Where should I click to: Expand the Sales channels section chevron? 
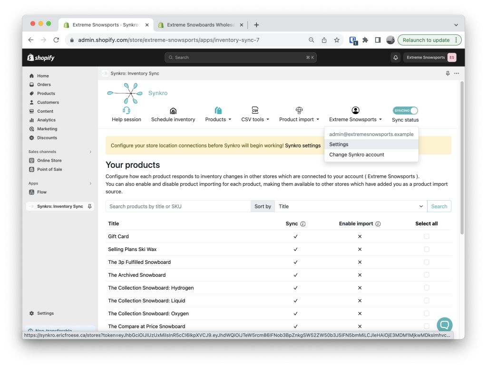click(90, 152)
